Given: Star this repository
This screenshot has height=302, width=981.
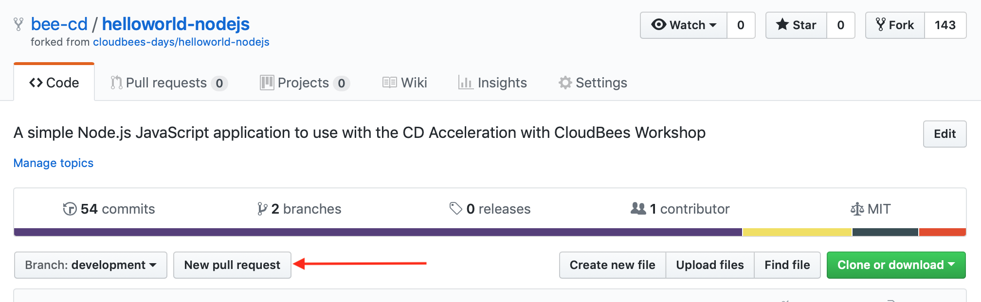Looking at the screenshot, I should pos(796,25).
